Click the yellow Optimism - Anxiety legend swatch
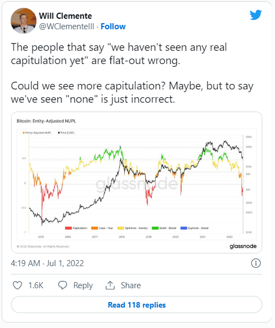This screenshot has height=328, width=275. point(121,228)
